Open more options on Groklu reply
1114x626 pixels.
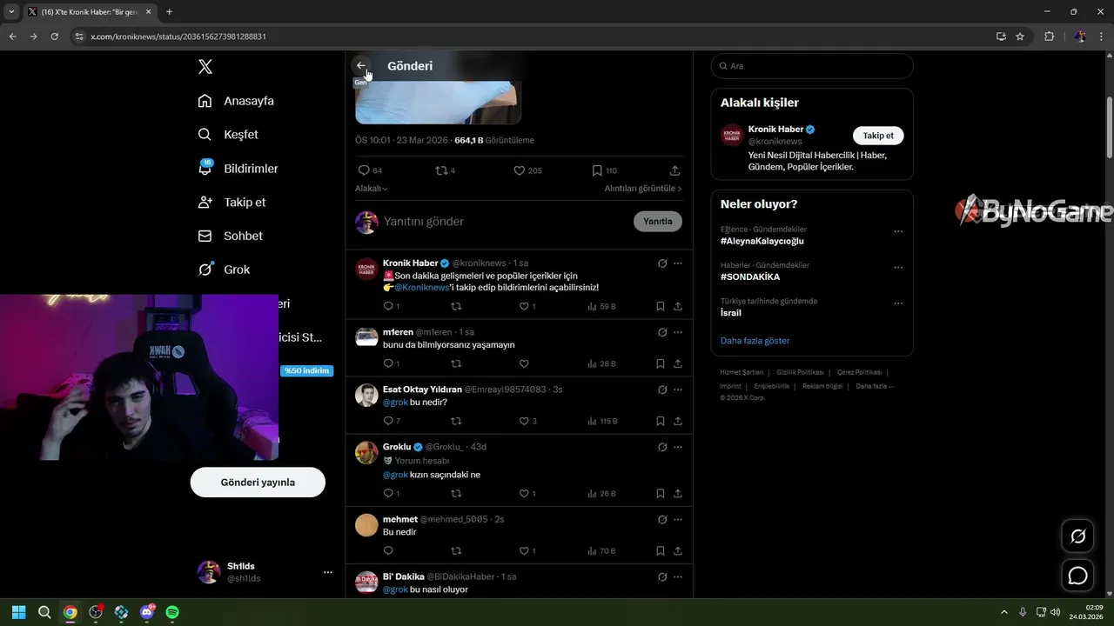point(678,447)
